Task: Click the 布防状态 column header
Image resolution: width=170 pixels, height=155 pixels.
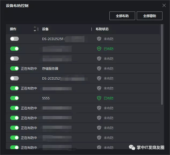Action: pos(102,29)
